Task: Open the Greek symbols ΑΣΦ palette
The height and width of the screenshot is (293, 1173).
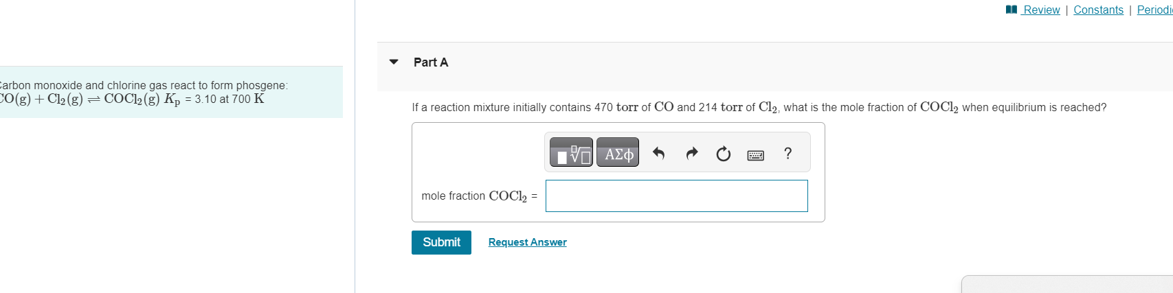Action: (618, 153)
